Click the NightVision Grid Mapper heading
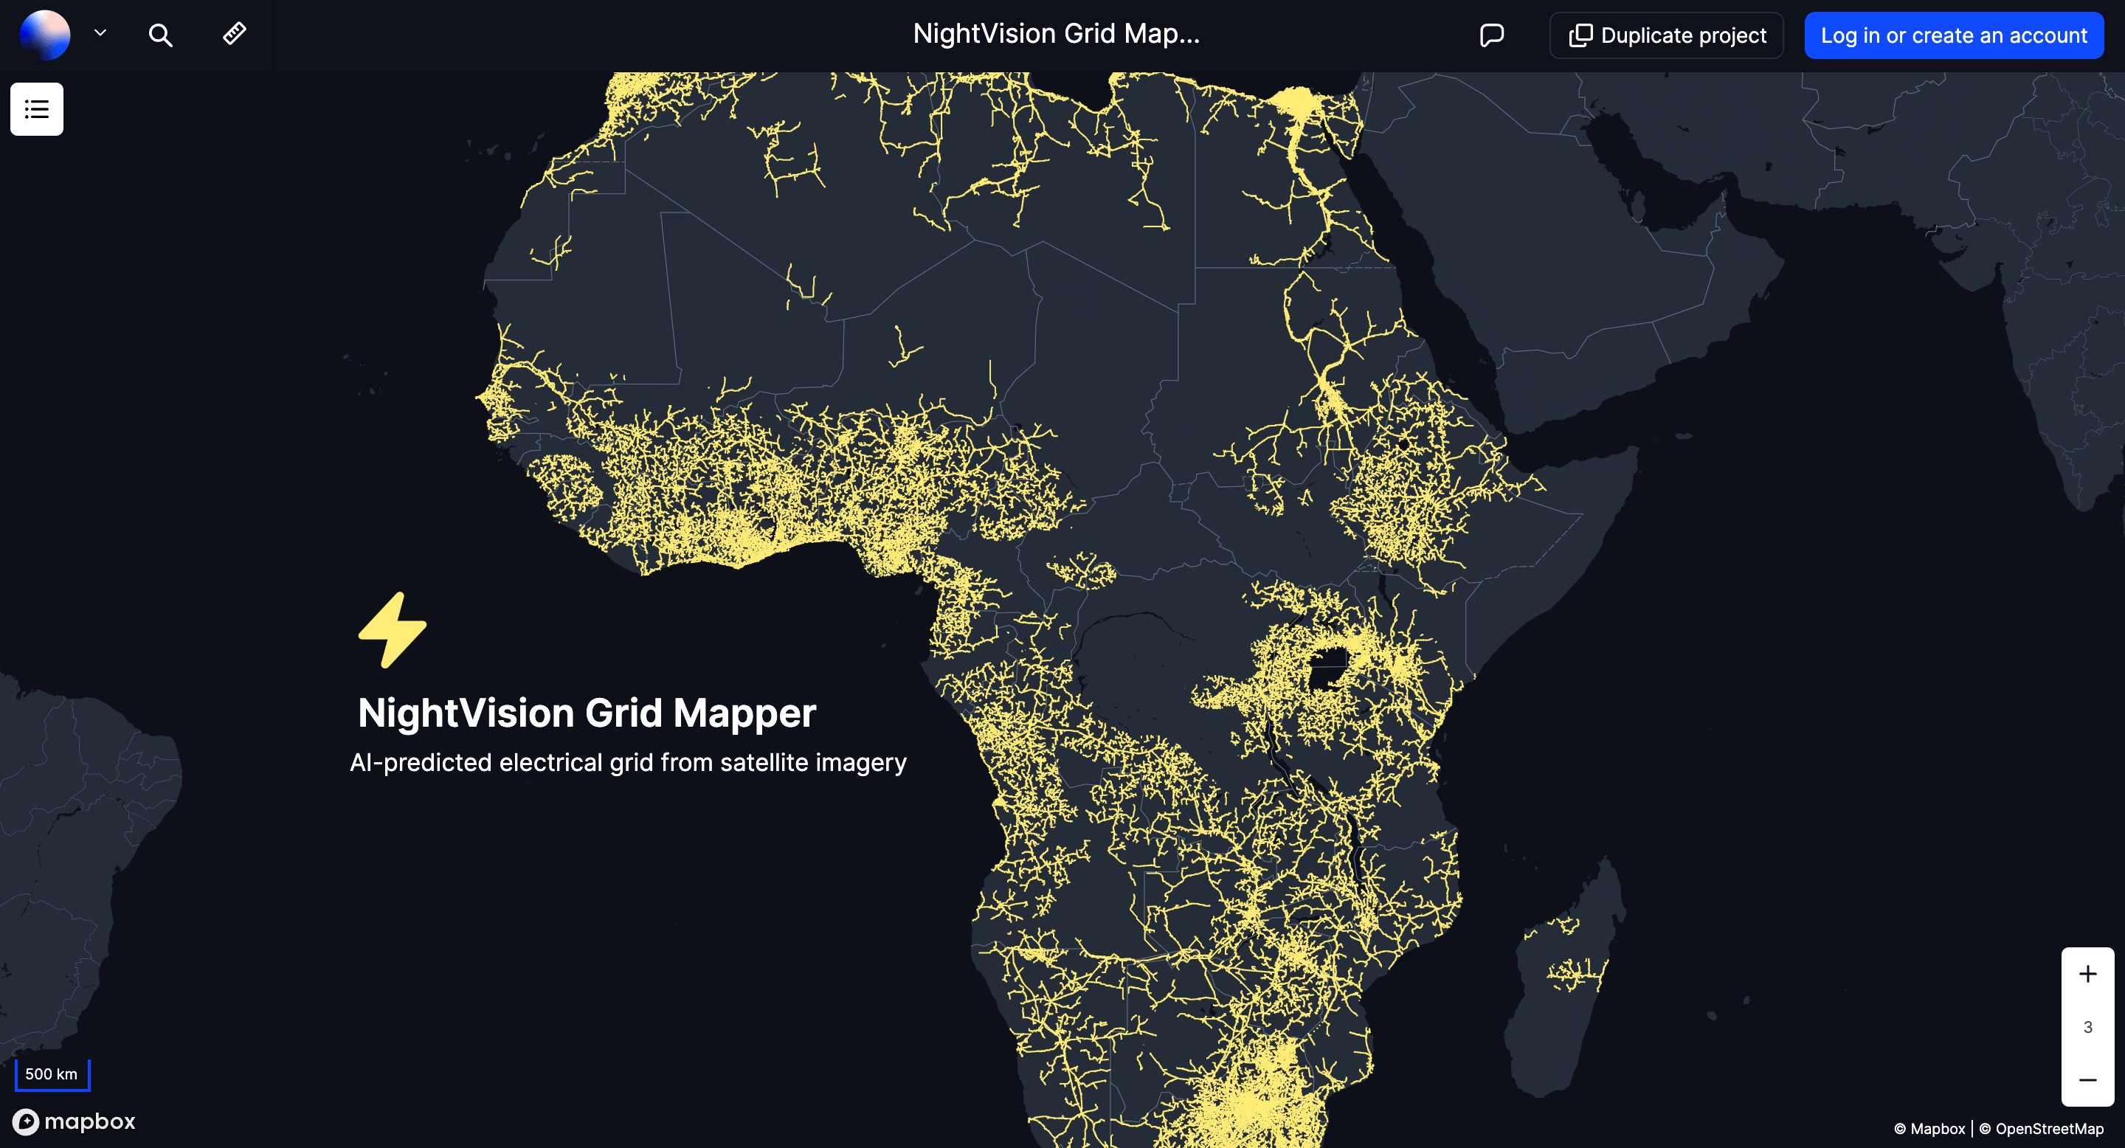 click(x=587, y=713)
